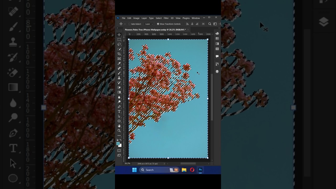Open the Select menu
336x189 pixels.
click(x=159, y=18)
